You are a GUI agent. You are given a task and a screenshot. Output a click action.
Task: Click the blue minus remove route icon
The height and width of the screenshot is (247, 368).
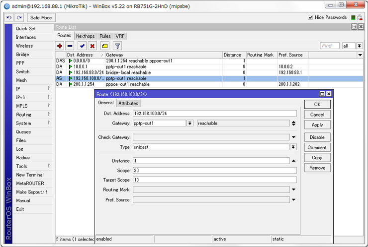[70, 46]
